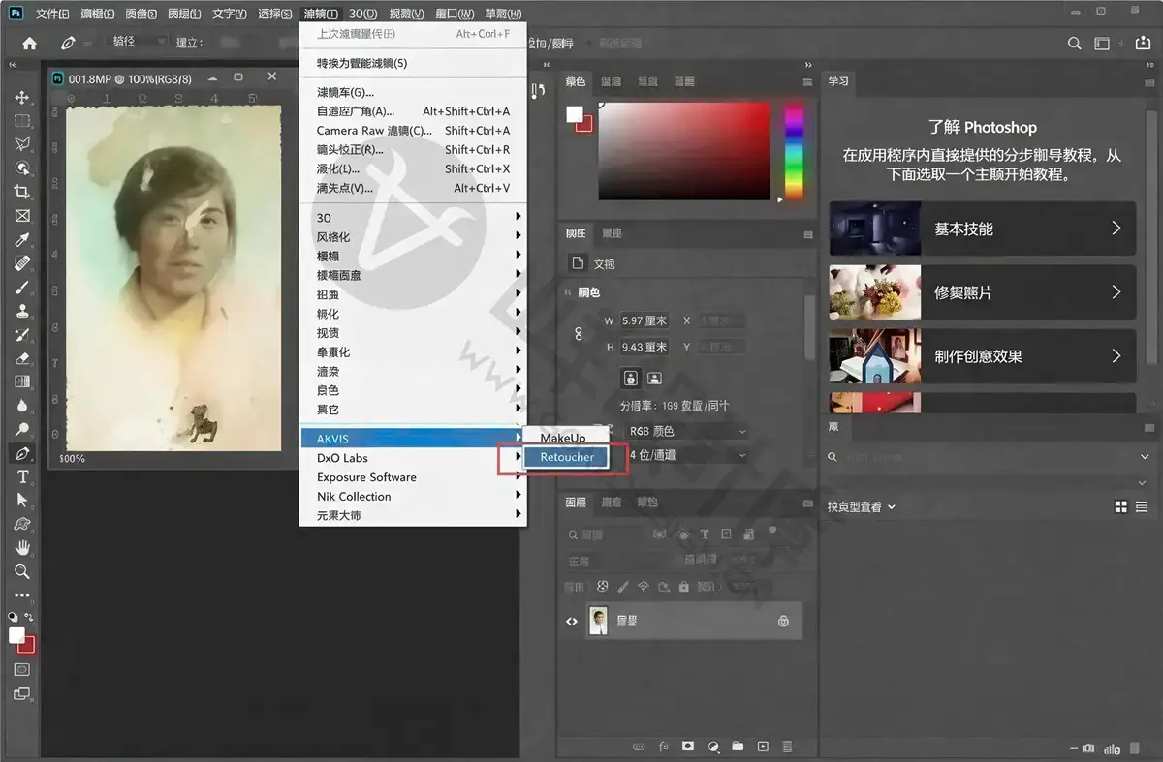Screen dimensions: 1163x762
Task: Select the Gradient tool
Action: pos(22,381)
